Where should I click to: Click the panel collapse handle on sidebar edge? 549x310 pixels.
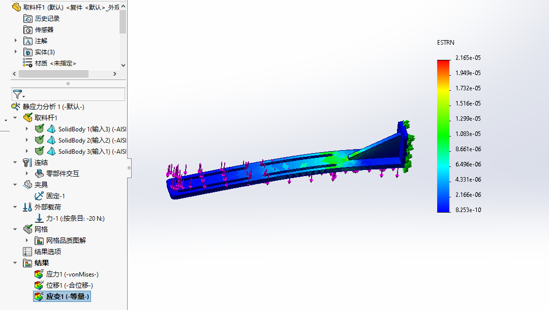[129, 168]
